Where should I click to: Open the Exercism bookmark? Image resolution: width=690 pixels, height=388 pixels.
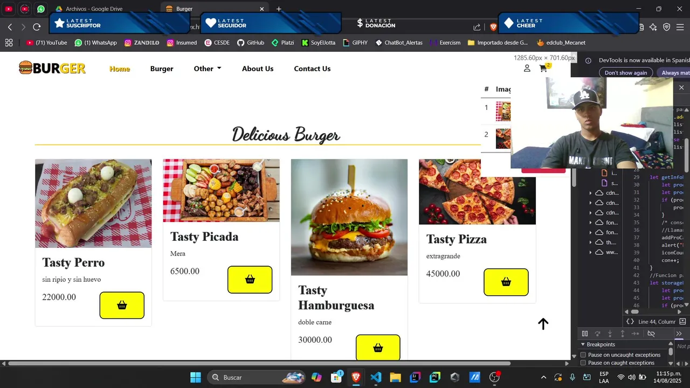pos(445,43)
